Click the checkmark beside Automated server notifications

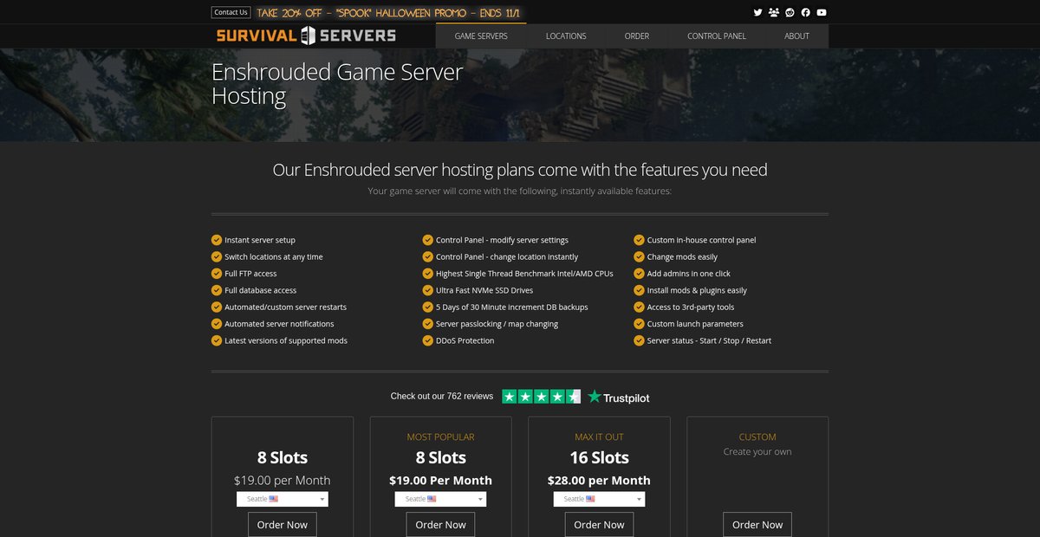click(x=217, y=324)
